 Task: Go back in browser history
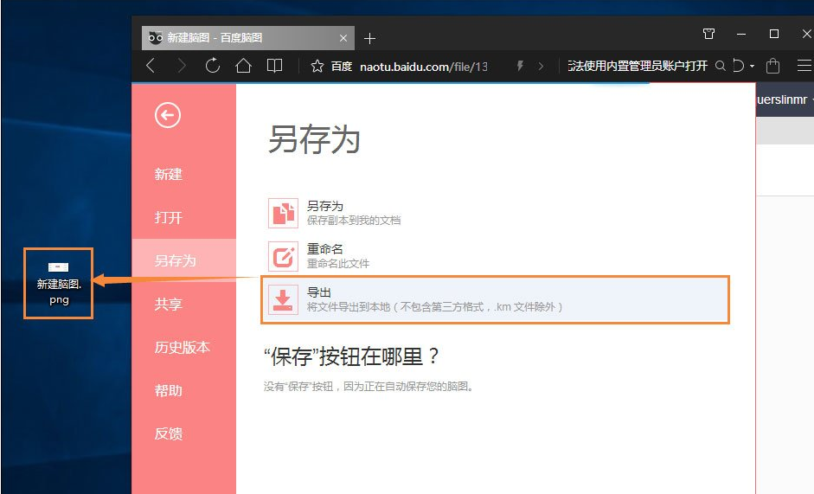pyautogui.click(x=151, y=66)
